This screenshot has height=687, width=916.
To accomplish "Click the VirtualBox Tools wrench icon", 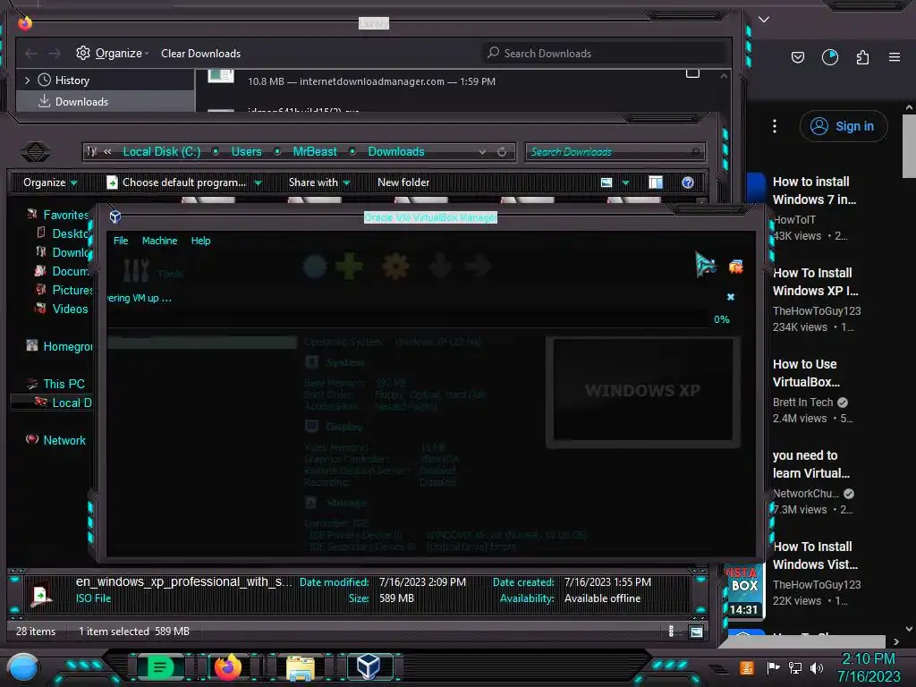I will tap(136, 270).
